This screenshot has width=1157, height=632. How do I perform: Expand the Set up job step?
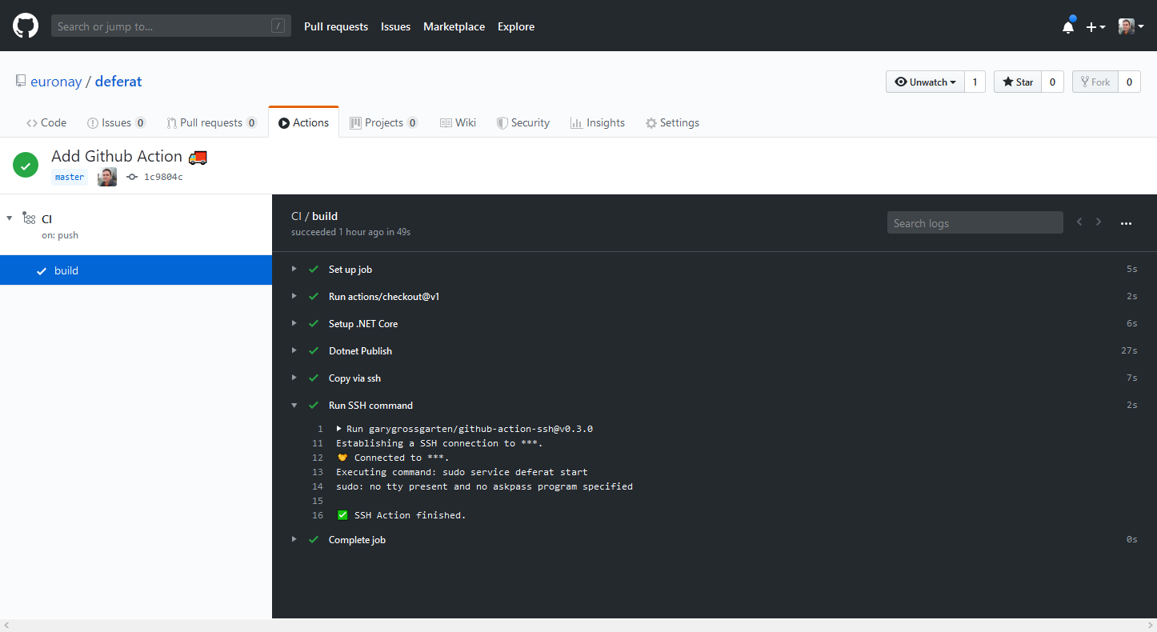(x=294, y=269)
